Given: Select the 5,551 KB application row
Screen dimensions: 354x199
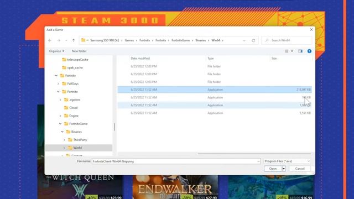Looking at the screenshot, I should pyautogui.click(x=215, y=113).
